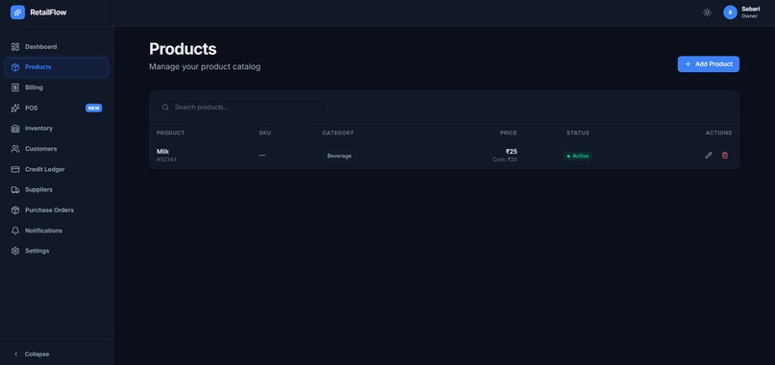The width and height of the screenshot is (775, 365).
Task: Click the SKU column header
Action: tap(265, 133)
